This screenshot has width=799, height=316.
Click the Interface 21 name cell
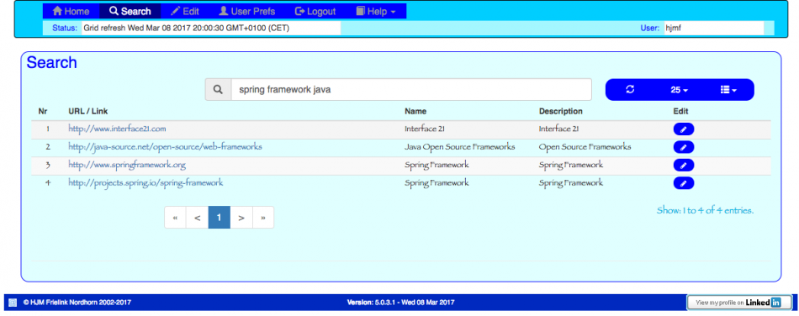click(425, 129)
